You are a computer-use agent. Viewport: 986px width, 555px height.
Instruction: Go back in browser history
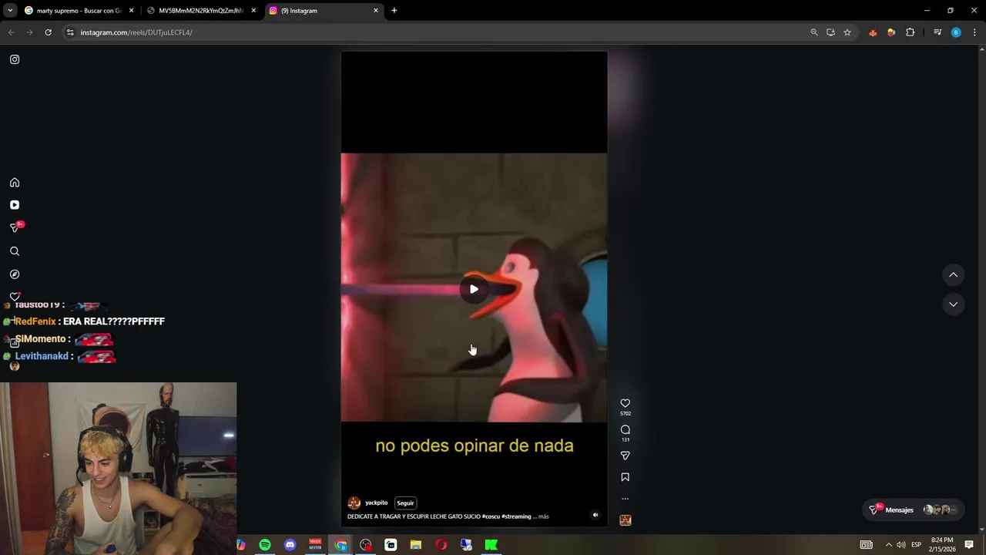(x=11, y=32)
